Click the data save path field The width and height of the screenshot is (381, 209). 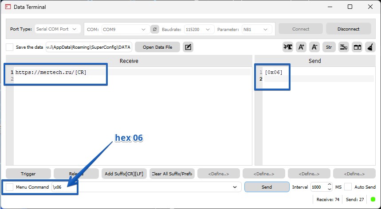(x=89, y=47)
